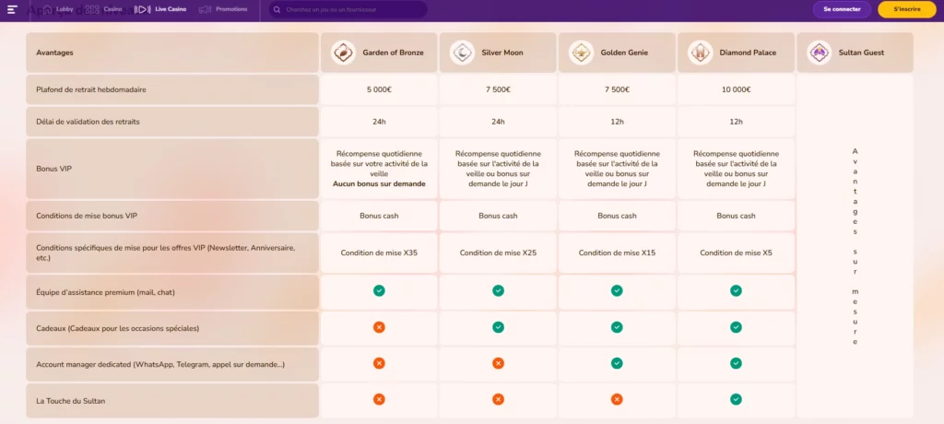Click the Lobby house icon
Viewport: 944px width, 424px height.
pos(47,9)
